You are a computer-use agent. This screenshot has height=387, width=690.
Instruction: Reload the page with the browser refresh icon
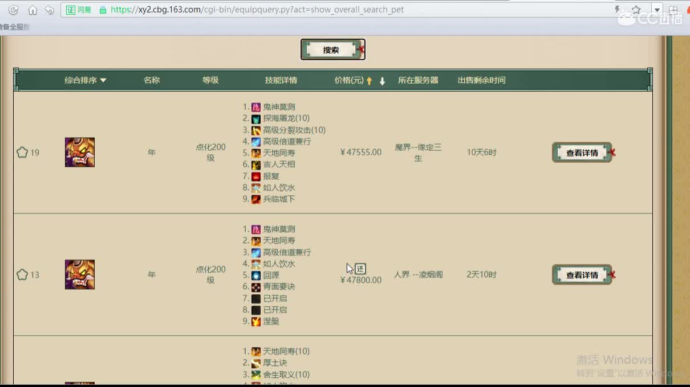14,10
